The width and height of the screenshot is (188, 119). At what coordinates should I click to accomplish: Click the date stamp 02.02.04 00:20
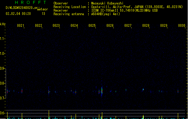click(18, 14)
